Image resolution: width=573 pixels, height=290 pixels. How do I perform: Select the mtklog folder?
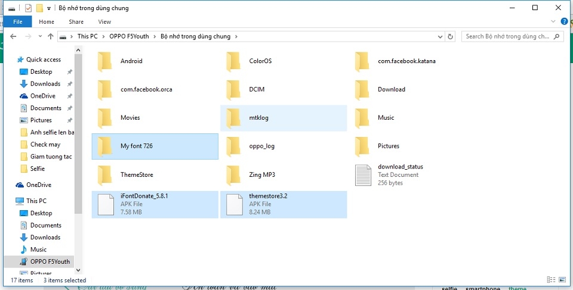284,118
